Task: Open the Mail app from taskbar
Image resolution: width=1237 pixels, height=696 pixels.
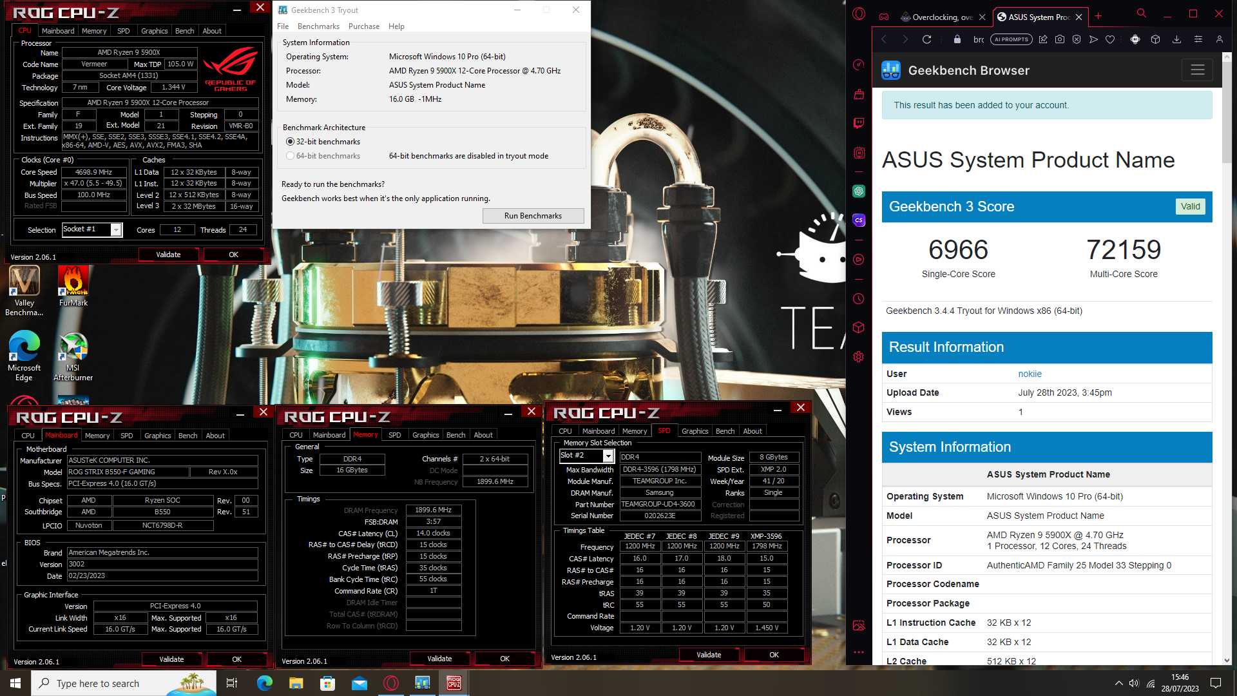Action: click(x=359, y=683)
